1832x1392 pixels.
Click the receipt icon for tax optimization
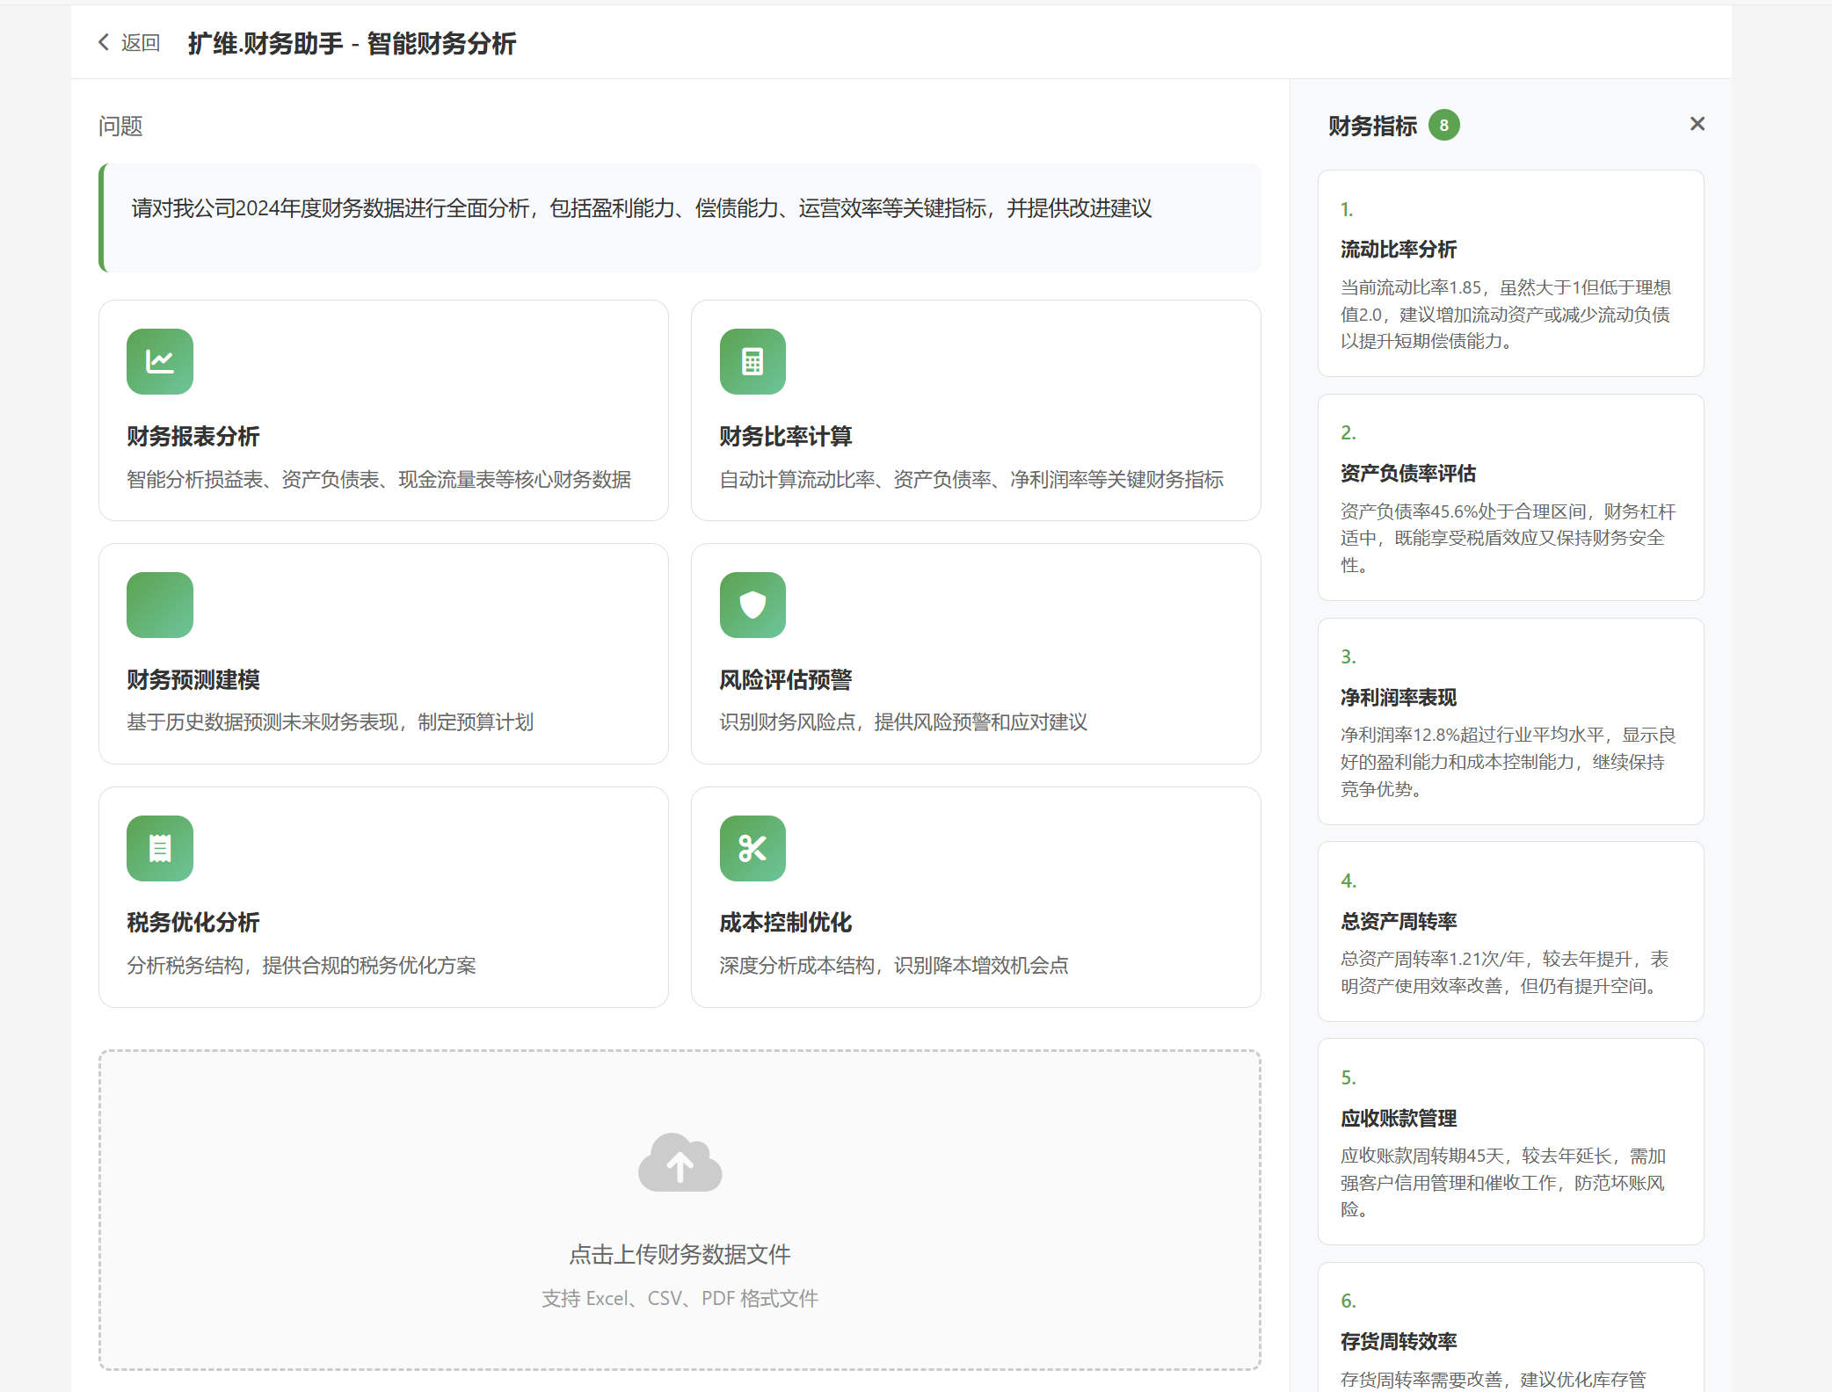click(159, 848)
